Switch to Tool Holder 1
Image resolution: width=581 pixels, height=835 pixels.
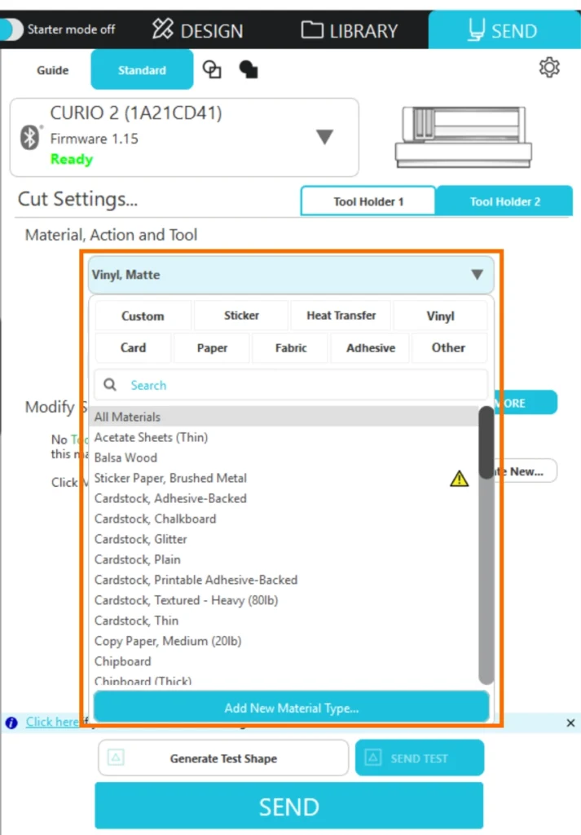[368, 201]
